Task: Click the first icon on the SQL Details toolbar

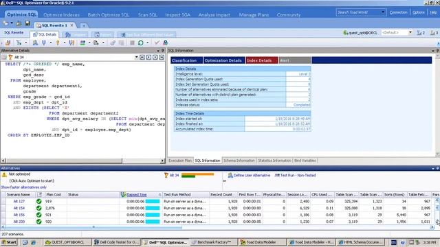Action: pos(8,43)
